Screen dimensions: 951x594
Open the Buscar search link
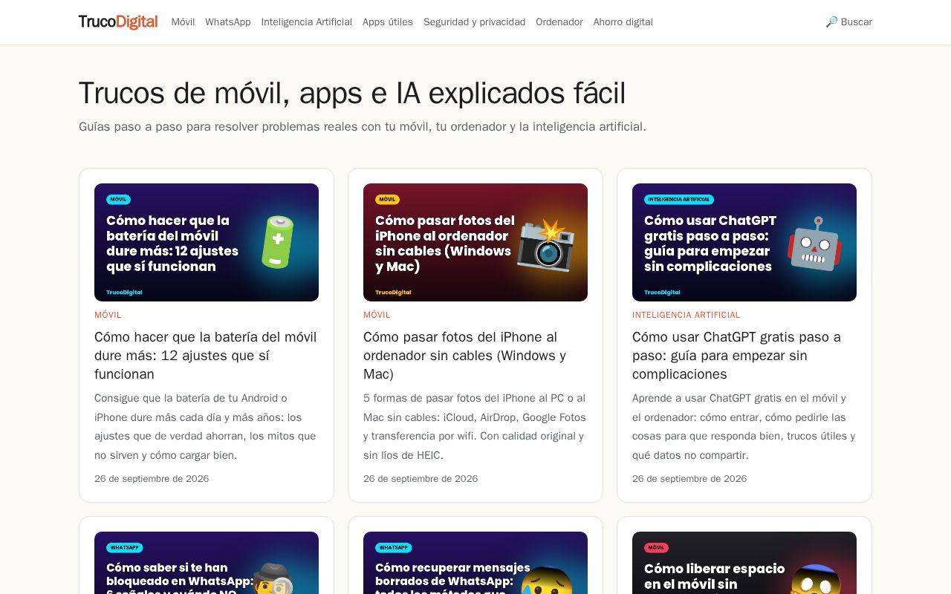point(848,22)
